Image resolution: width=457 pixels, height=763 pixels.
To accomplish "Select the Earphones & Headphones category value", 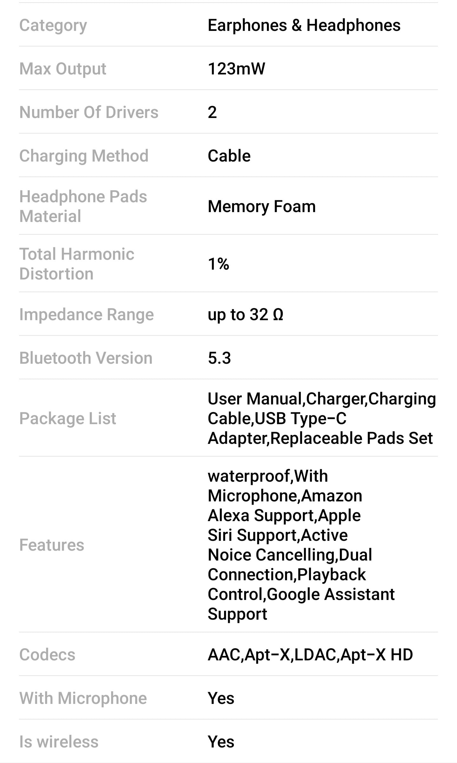I will tap(304, 25).
